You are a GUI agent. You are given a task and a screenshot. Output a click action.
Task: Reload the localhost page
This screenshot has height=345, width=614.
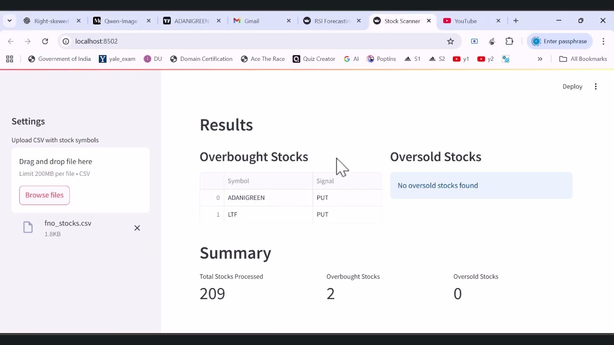[45, 41]
